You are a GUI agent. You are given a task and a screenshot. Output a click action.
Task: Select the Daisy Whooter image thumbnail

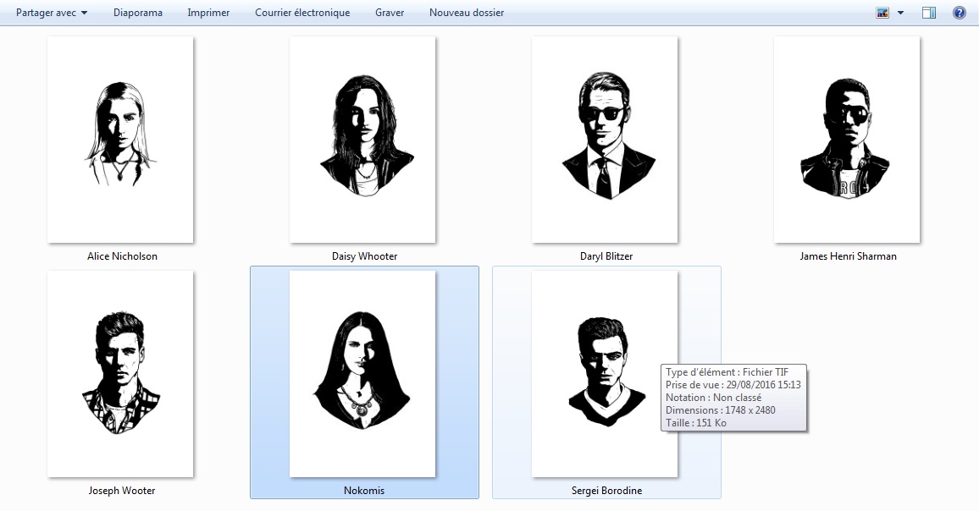tap(362, 140)
